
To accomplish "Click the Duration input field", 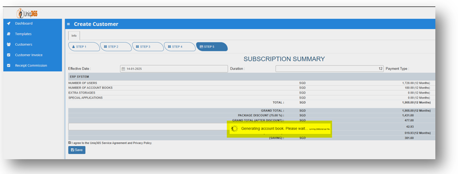I will (x=330, y=69).
